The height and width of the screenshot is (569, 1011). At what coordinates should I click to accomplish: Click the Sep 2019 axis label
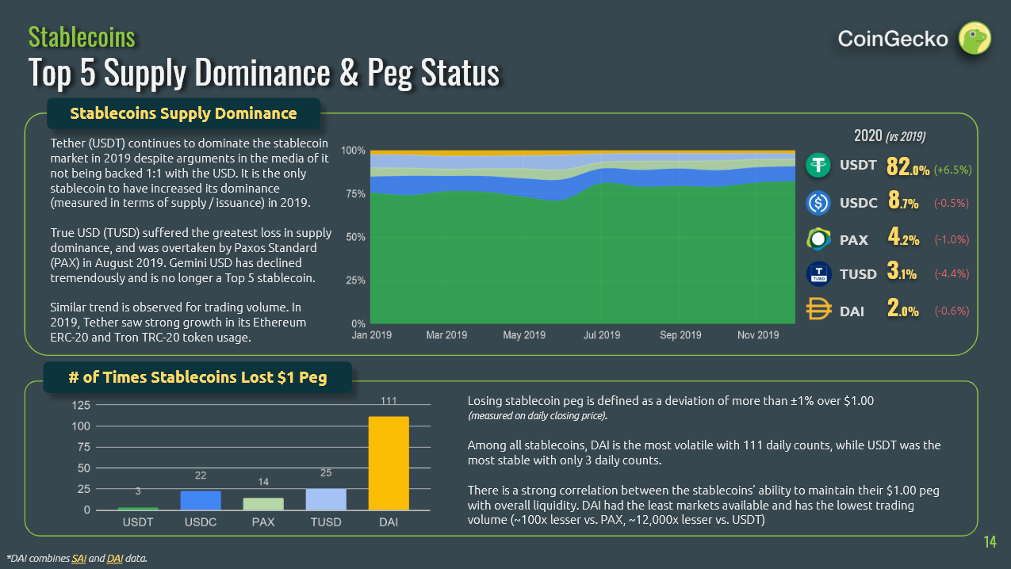coord(680,335)
